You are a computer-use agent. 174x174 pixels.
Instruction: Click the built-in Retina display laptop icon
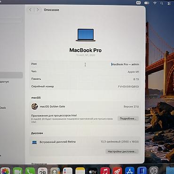(x=34, y=142)
